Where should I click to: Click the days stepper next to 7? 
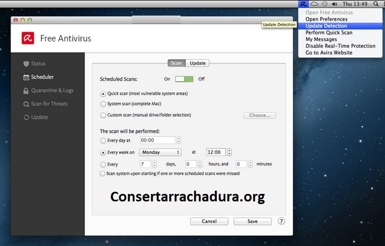pos(154,164)
